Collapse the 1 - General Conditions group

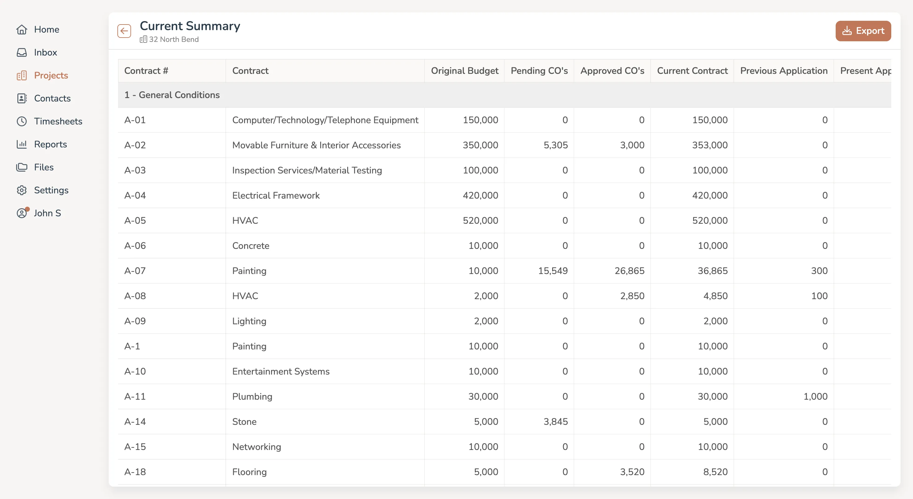tap(171, 95)
